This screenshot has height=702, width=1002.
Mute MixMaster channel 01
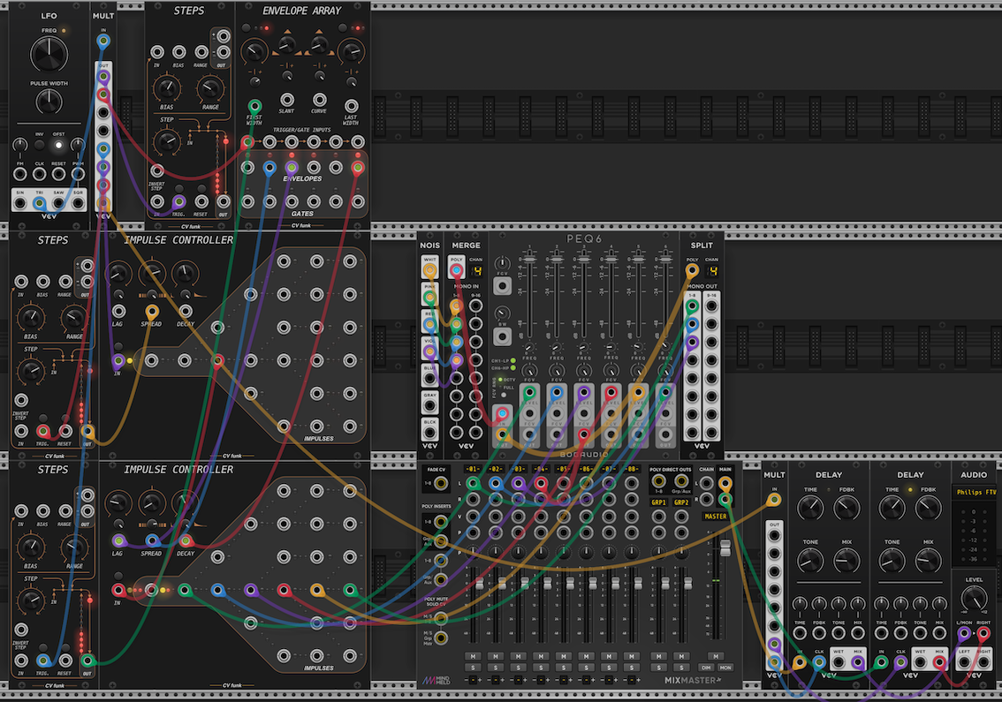(473, 657)
